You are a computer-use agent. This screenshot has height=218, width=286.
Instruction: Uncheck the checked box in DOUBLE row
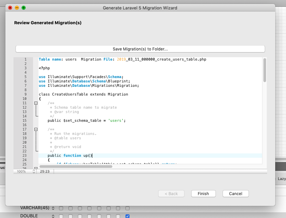[x=127, y=216]
